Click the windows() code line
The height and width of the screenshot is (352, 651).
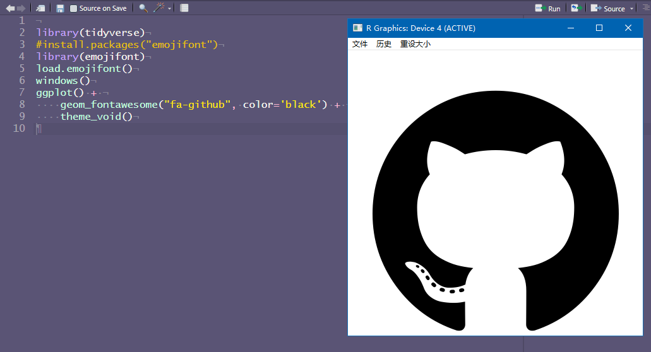63,81
